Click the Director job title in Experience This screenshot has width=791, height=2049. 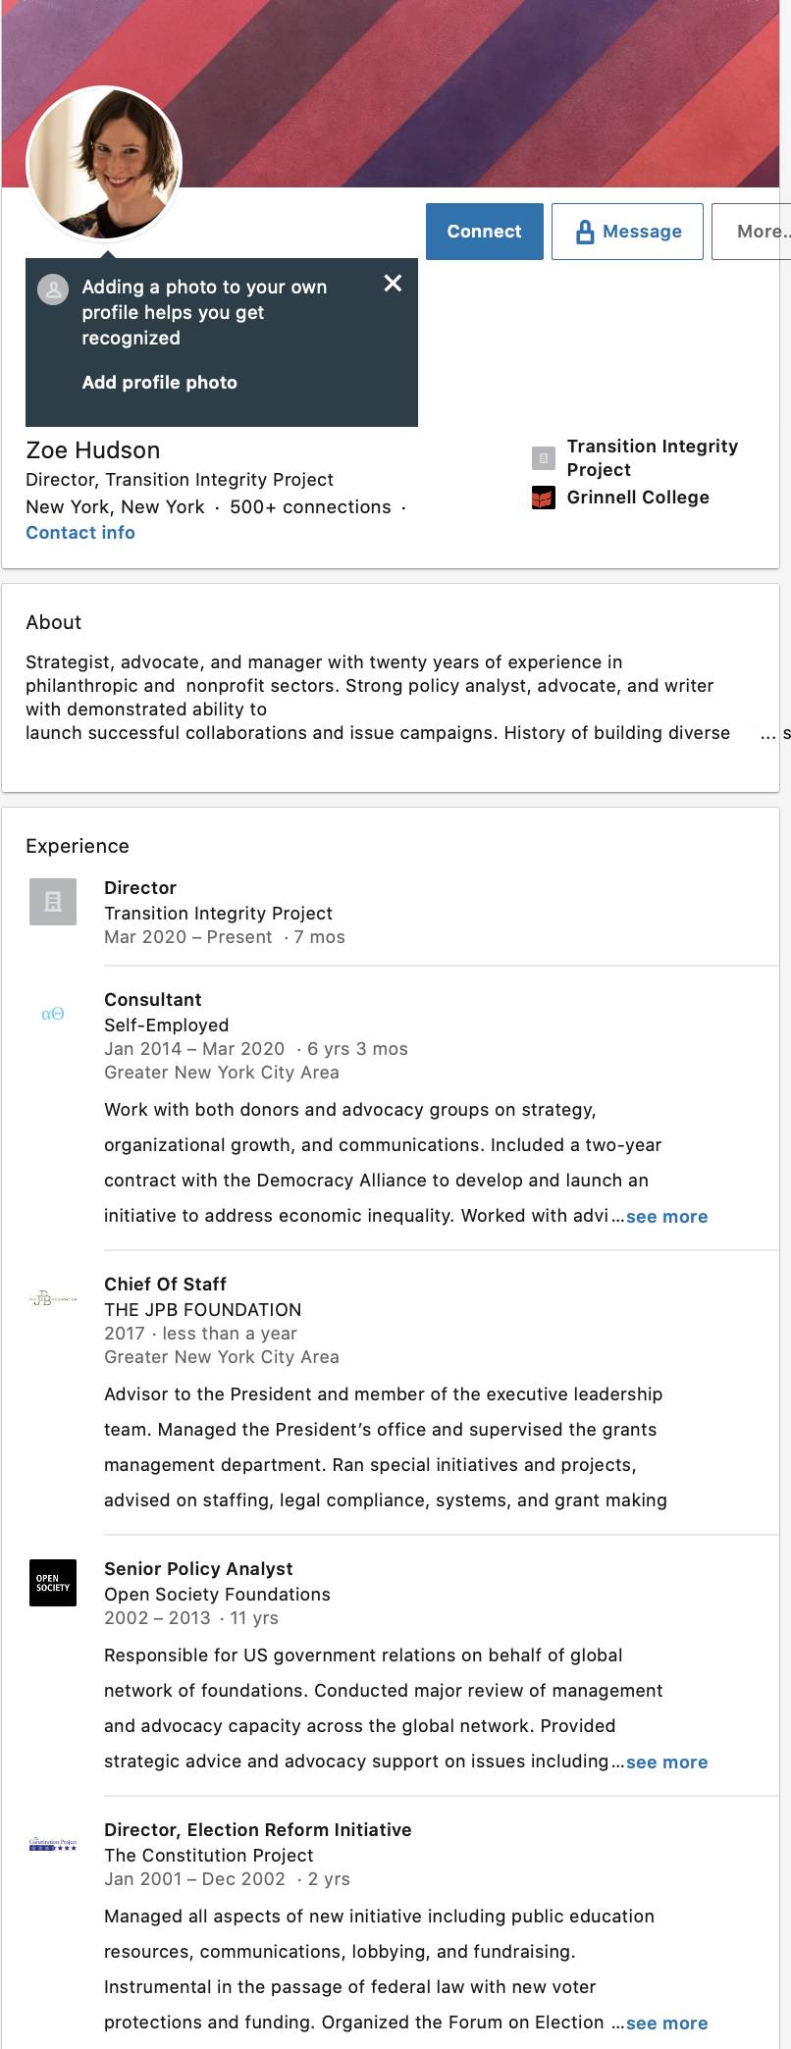(x=140, y=888)
